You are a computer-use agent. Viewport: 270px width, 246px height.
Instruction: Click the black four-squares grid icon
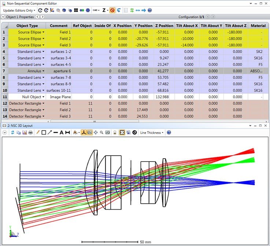pyautogui.click(x=76, y=11)
